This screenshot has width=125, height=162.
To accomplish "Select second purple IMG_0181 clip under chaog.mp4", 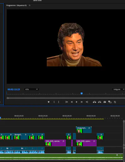I will tap(86, 143).
